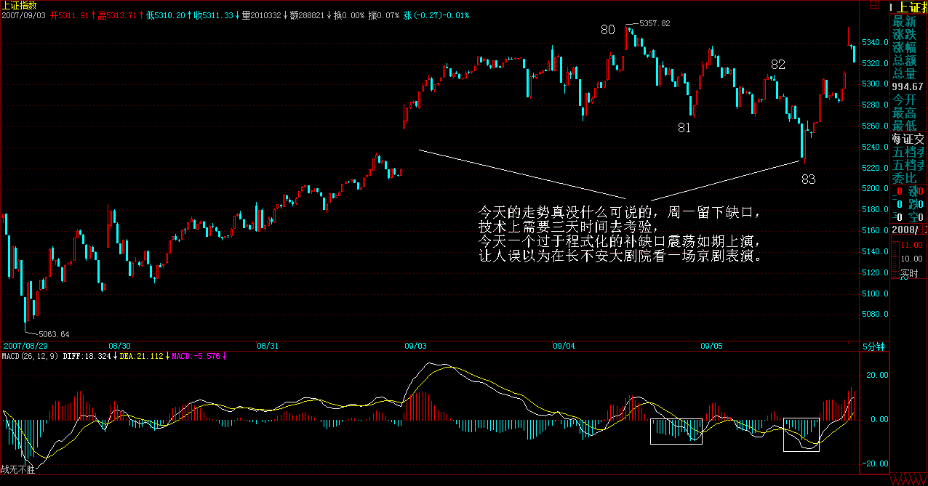The width and height of the screenshot is (928, 486).
Task: Click the Chinese commentary text annotation
Action: (x=620, y=235)
